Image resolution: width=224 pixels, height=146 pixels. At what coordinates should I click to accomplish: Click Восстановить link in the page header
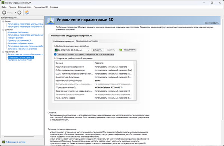[212, 23]
